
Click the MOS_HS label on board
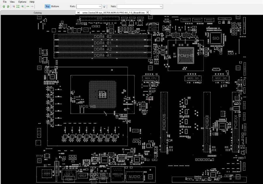[87, 107]
